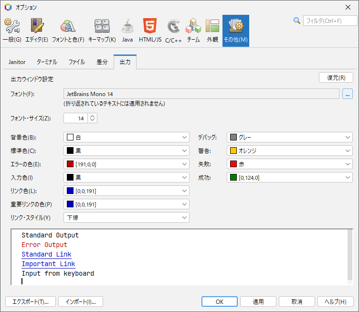The height and width of the screenshot is (312, 359).
Task: Click the フィルタ(Ctrl+F) search field
Action: 330,21
